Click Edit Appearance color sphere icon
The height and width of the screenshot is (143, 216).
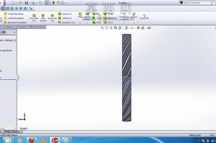(138, 28)
